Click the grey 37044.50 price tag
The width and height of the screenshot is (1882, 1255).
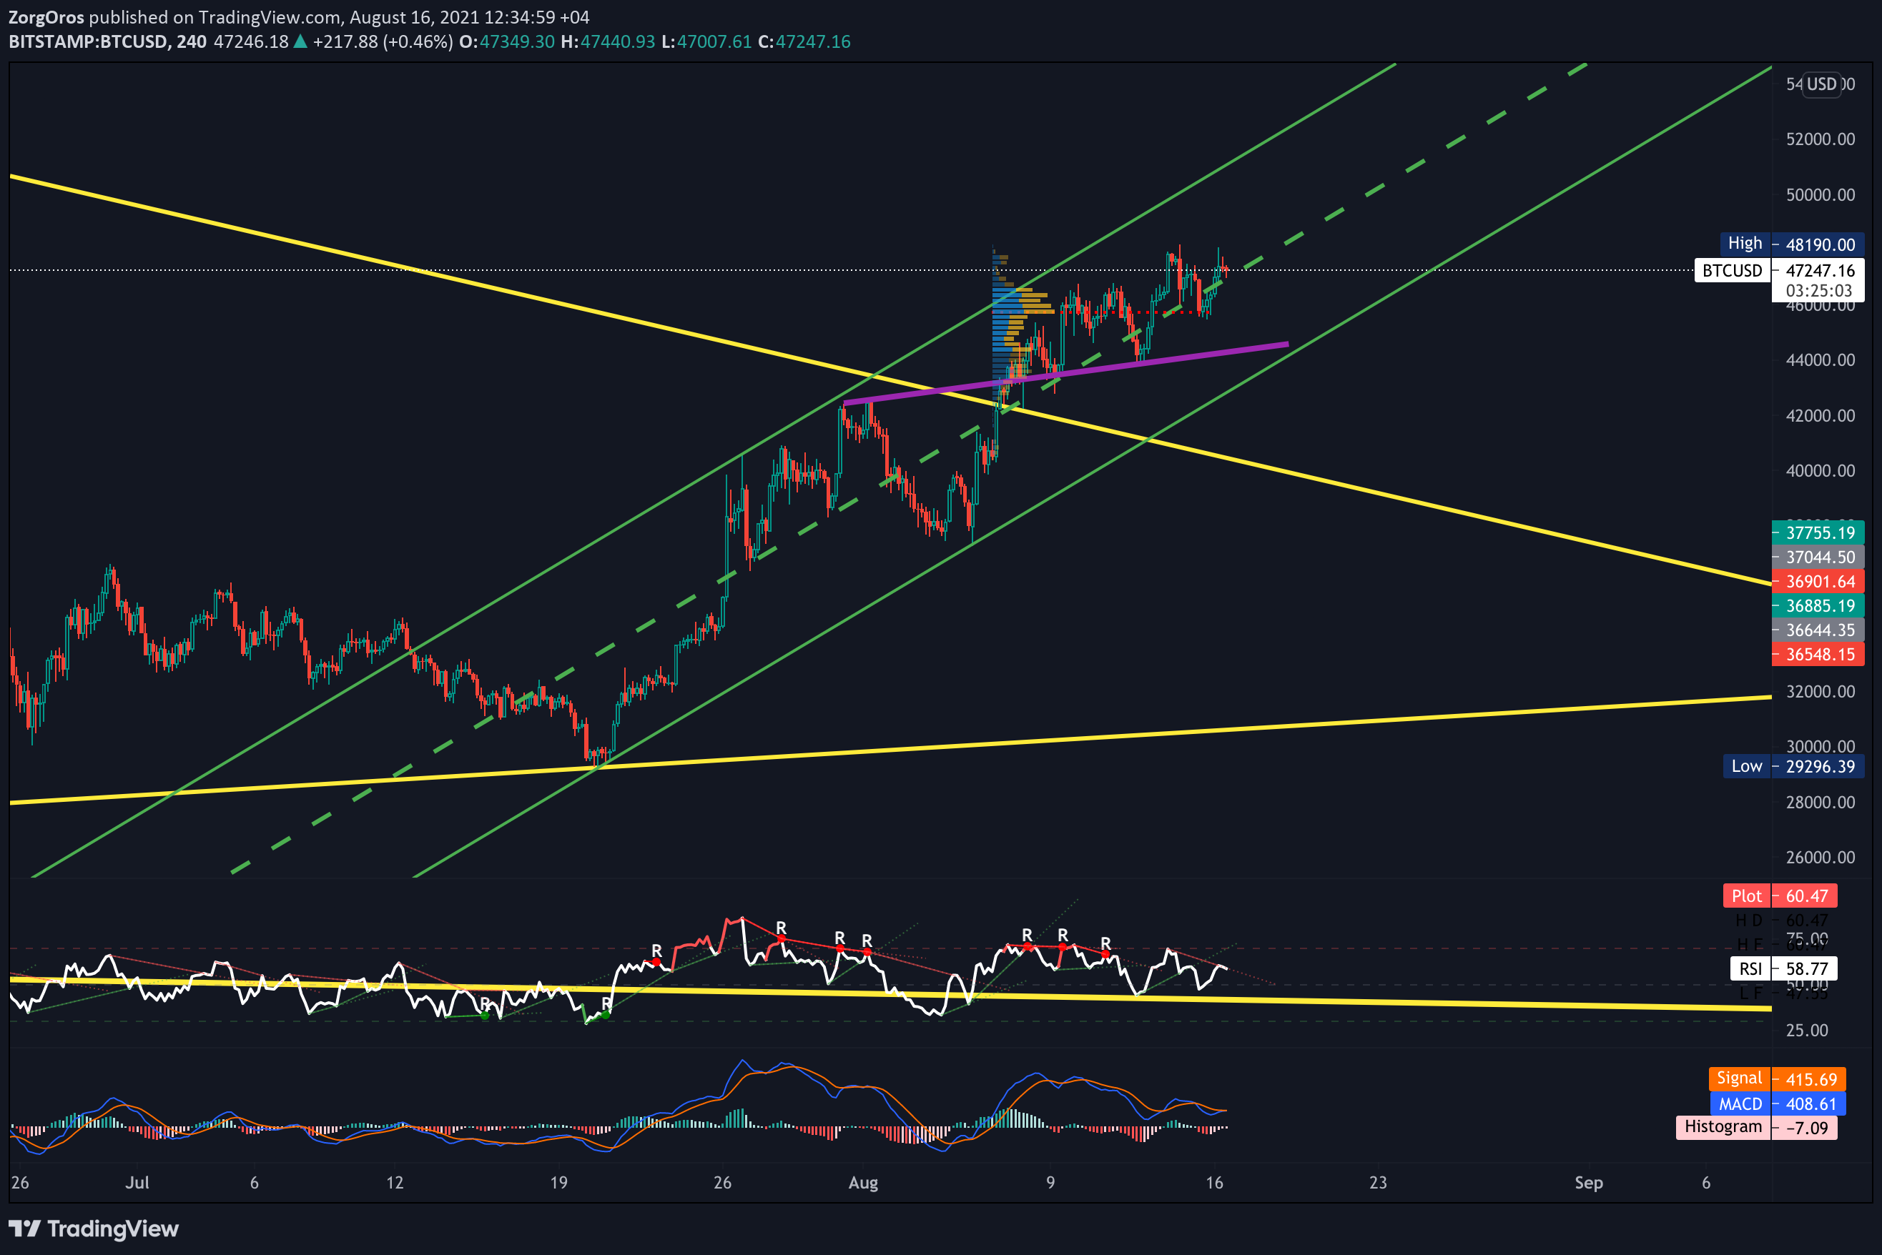pyautogui.click(x=1818, y=557)
